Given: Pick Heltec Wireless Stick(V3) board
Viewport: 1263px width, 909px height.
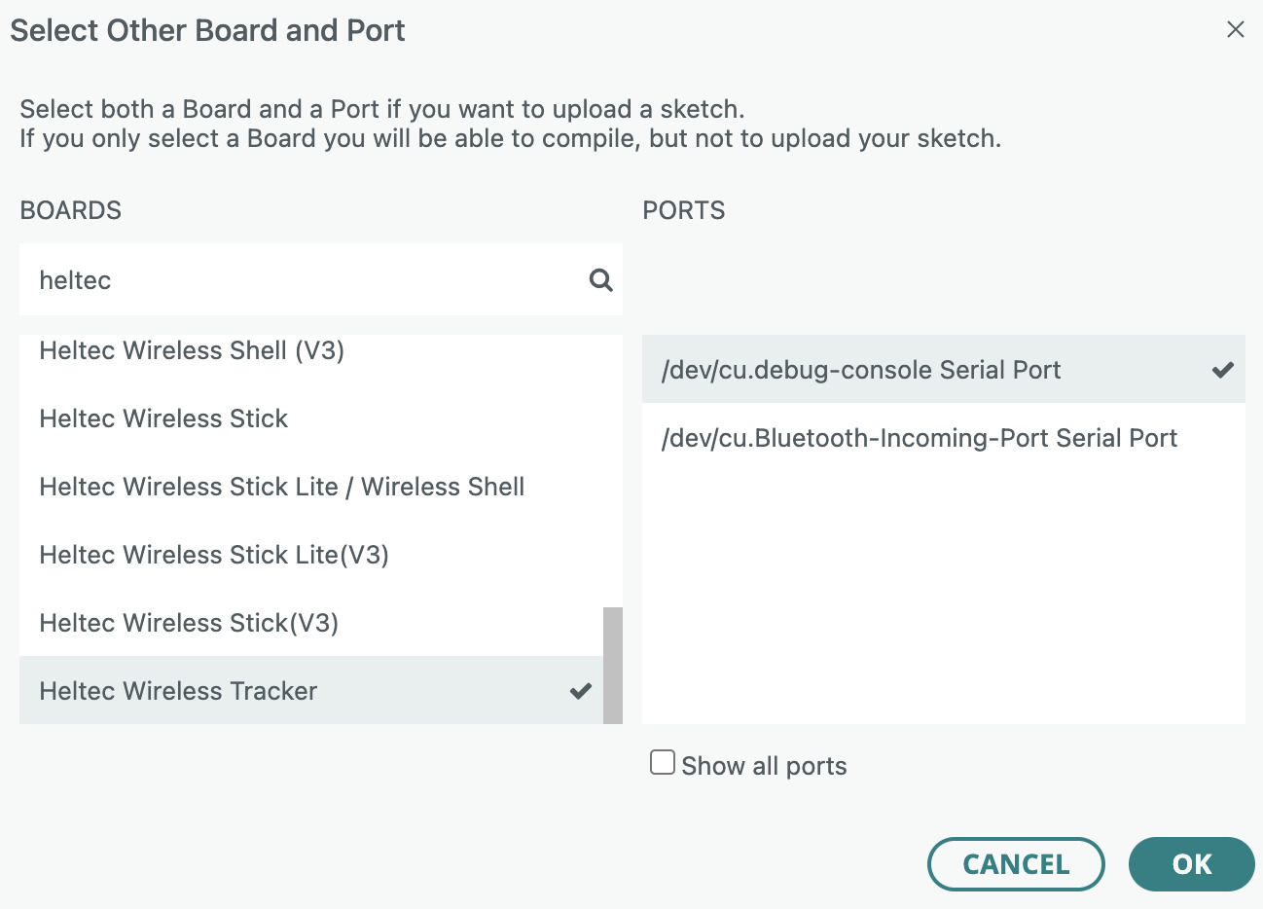Looking at the screenshot, I should click(x=189, y=623).
